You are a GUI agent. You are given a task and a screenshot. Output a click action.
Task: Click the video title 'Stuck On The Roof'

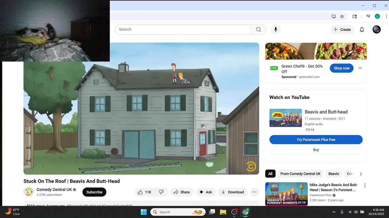pyautogui.click(x=72, y=181)
